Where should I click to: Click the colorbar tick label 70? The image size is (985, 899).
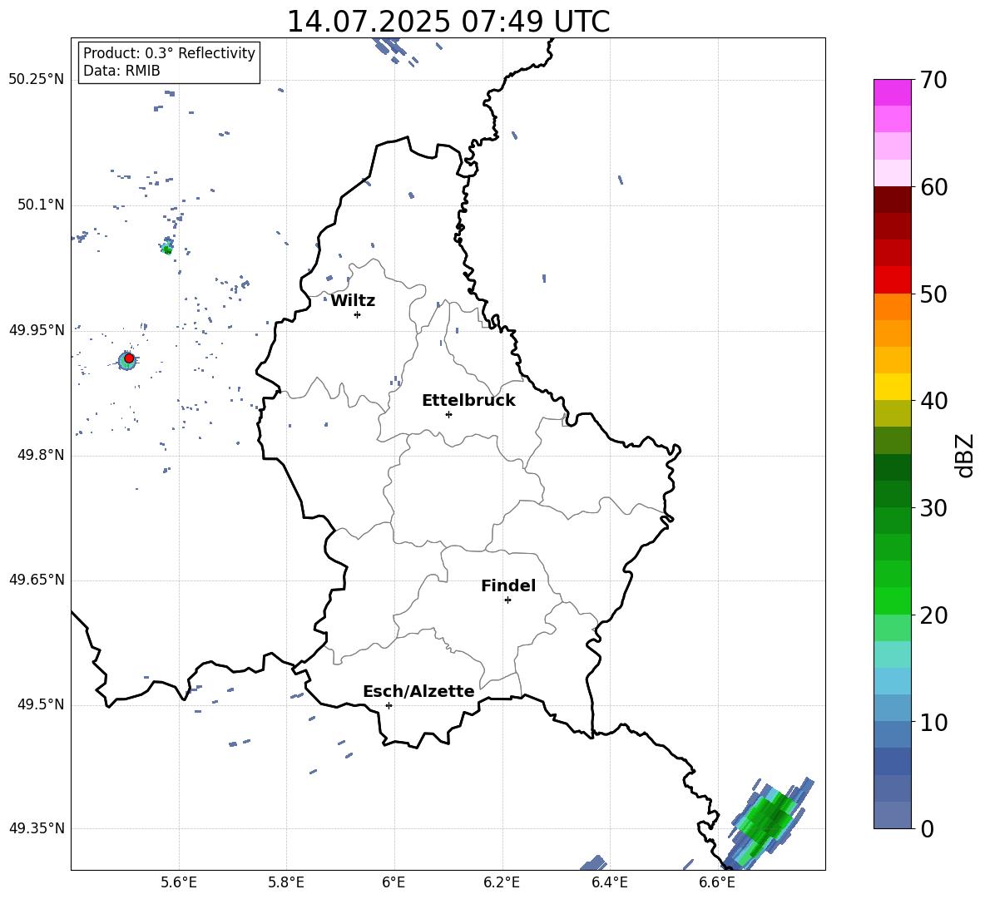click(x=933, y=80)
